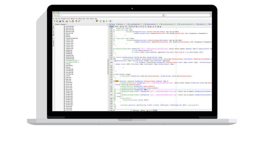Screen dimensions: 262x144
Task: Open the project configuration combo box
Action: [x=88, y=21]
